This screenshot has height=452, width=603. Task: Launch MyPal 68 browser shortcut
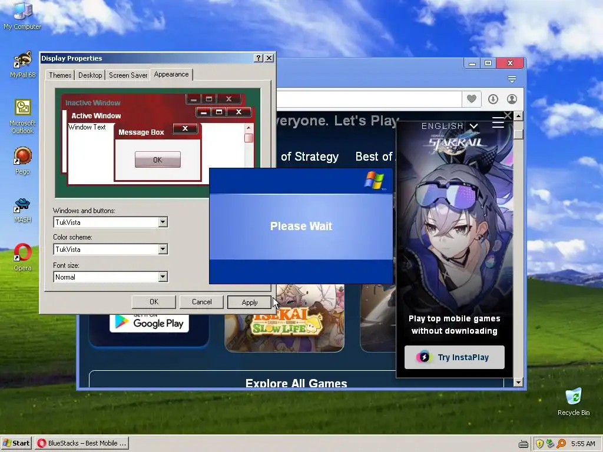22,65
